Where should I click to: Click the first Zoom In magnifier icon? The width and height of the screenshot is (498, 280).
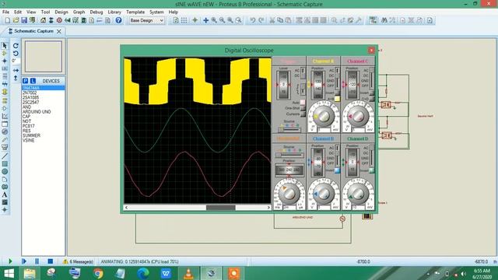(x=214, y=20)
